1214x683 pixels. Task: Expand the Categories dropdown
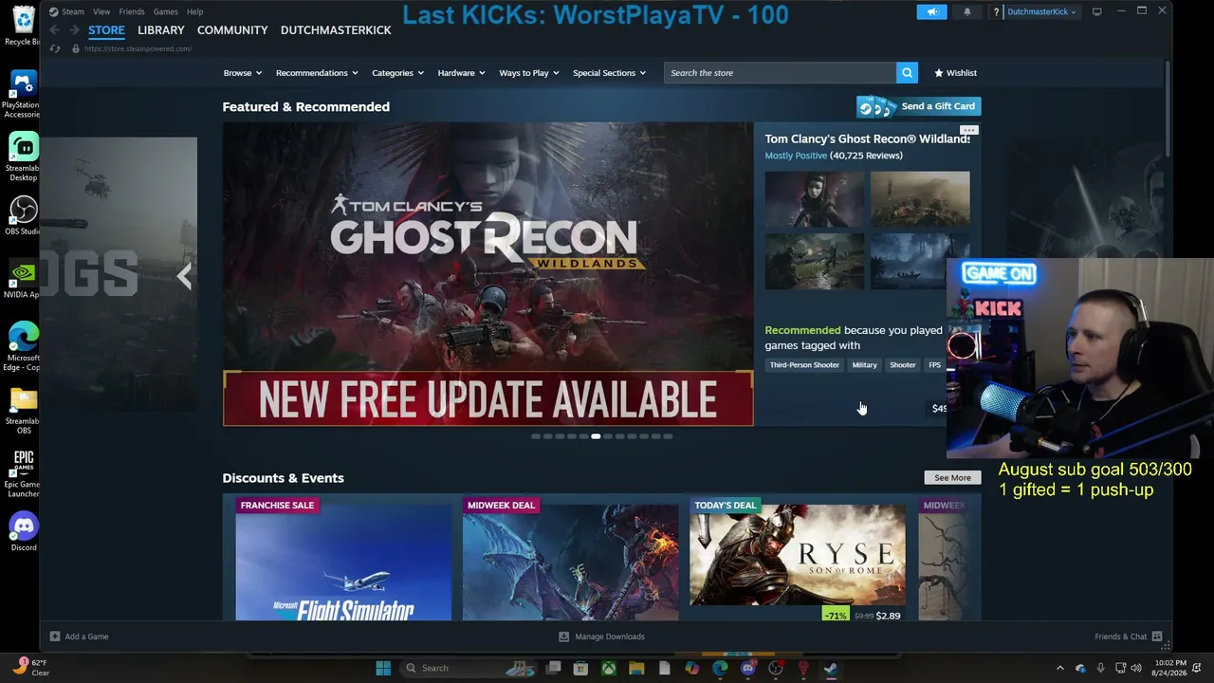click(397, 73)
